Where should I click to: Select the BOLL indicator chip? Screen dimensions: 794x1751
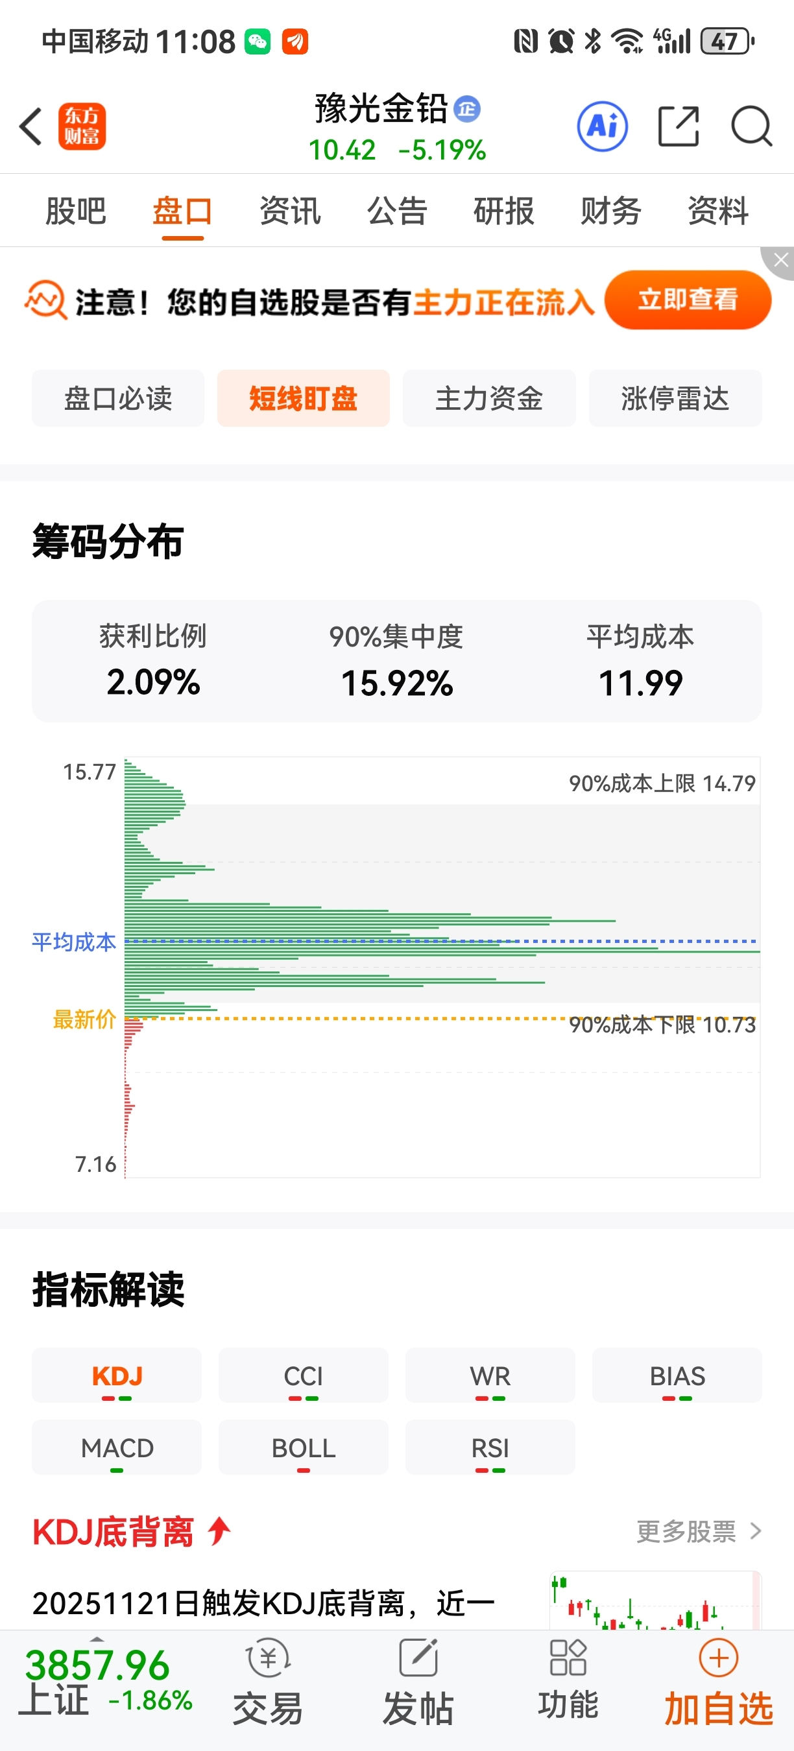tap(303, 1447)
